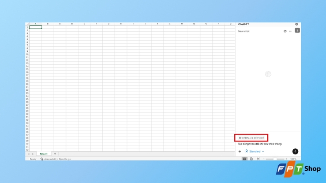
Task: Click the zoom slider handle
Action: click(275, 159)
